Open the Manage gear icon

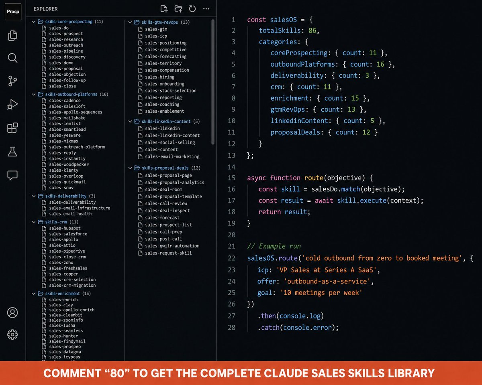12,334
